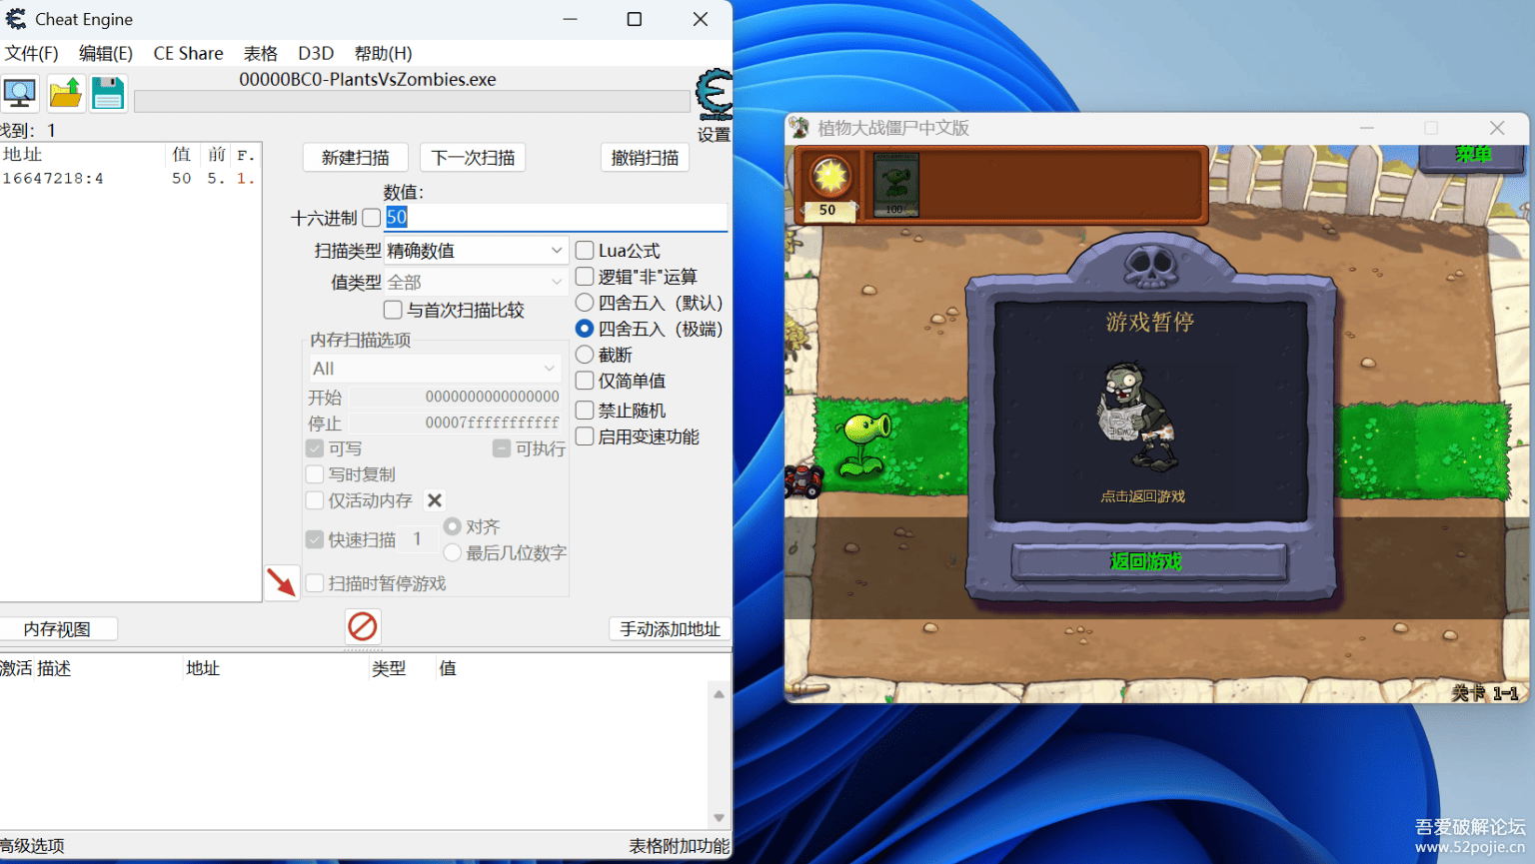
Task: Click 手动添加地址 button
Action: tap(671, 629)
